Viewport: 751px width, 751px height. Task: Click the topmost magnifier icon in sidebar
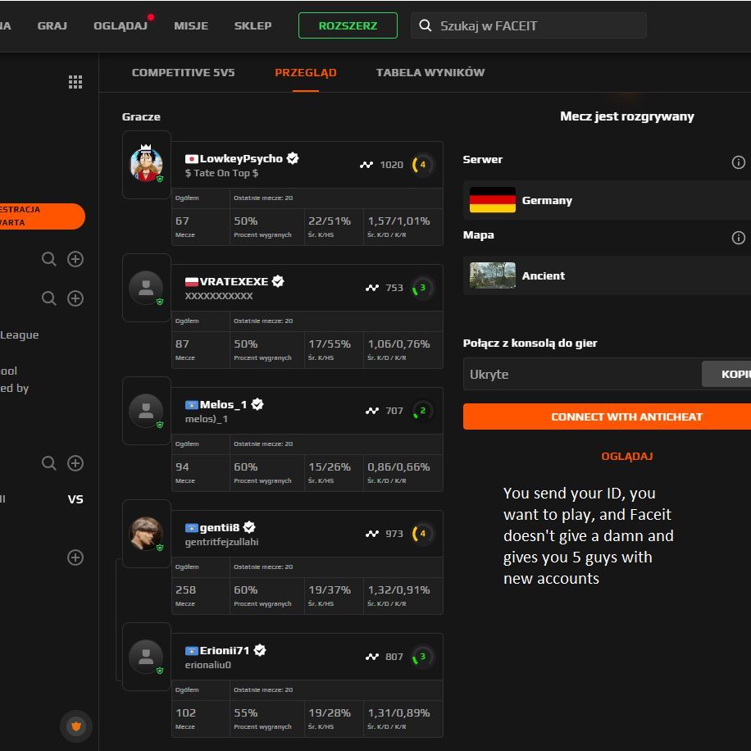point(49,259)
